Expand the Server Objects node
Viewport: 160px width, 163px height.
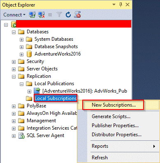pos(14,70)
